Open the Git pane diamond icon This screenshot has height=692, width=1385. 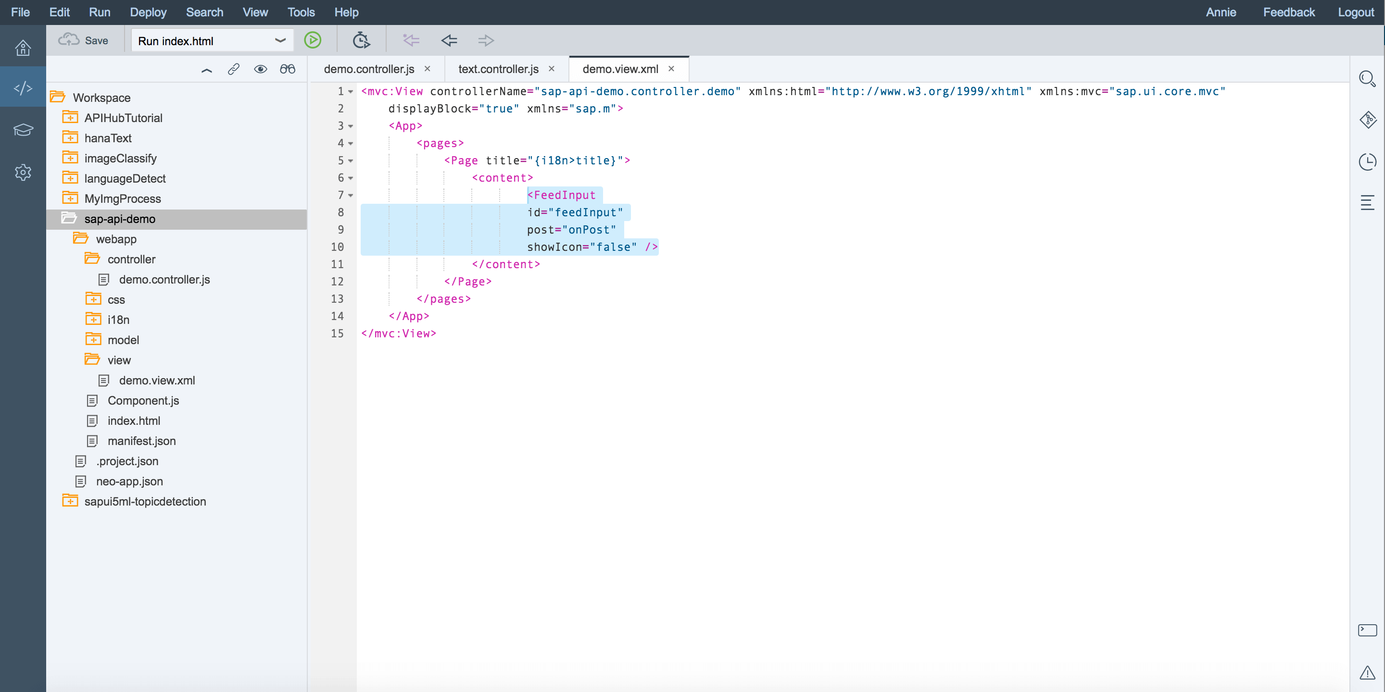point(1367,119)
